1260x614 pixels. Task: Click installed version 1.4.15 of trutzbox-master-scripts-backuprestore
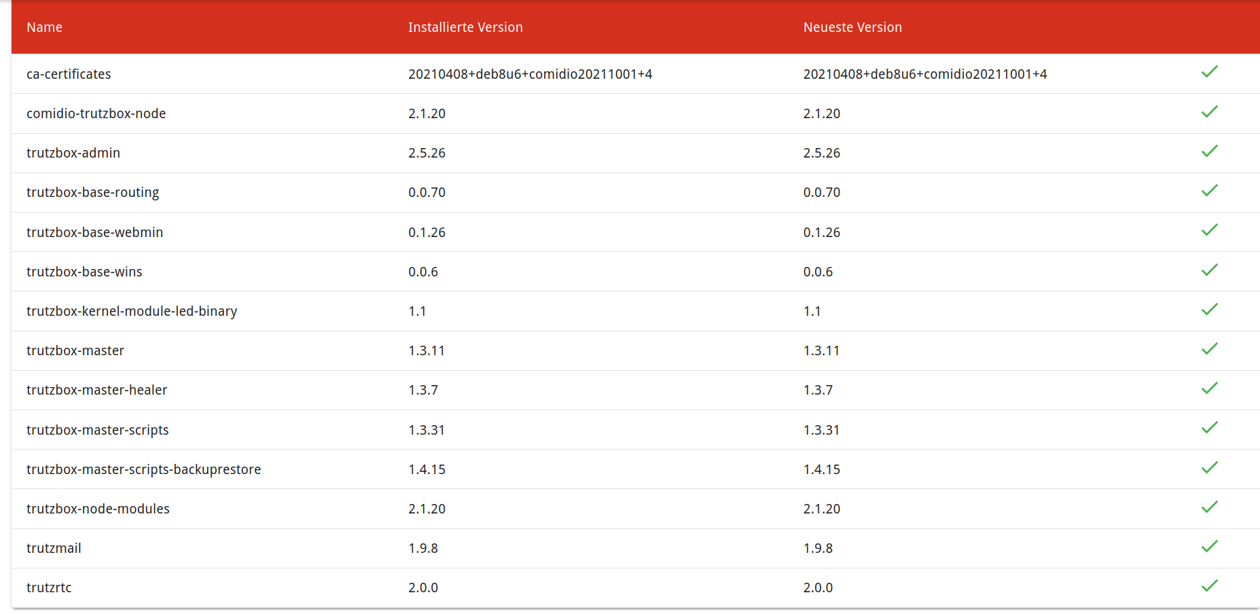pos(427,469)
